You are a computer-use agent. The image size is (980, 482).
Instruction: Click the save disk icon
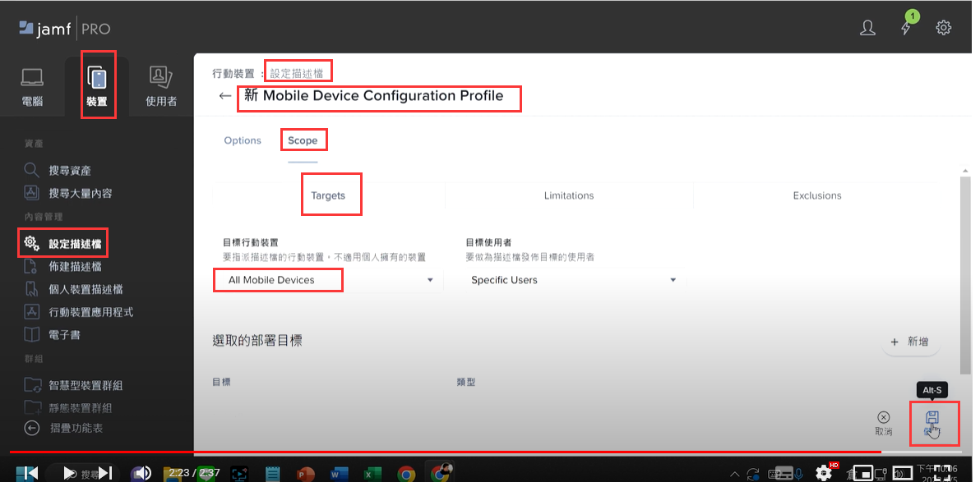[x=932, y=419]
